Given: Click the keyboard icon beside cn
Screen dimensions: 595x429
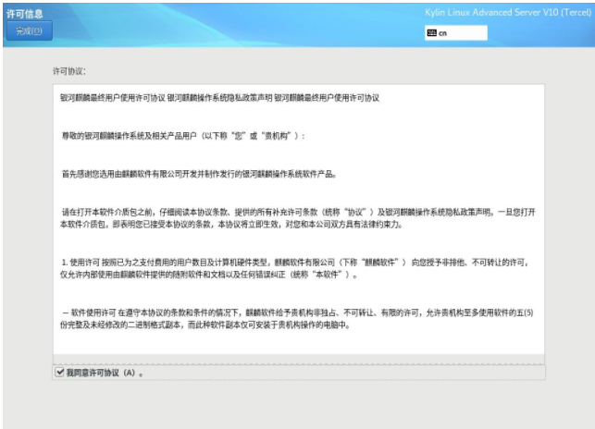Looking at the screenshot, I should pos(431,33).
